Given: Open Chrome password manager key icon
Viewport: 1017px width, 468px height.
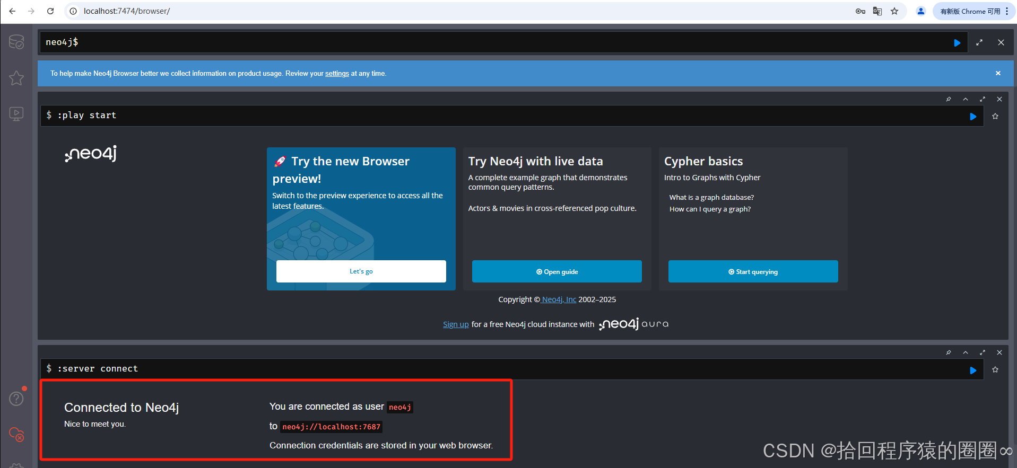Looking at the screenshot, I should click(x=860, y=11).
